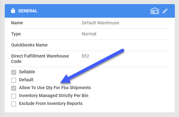Click the Name field label
The height and width of the screenshot is (117, 179).
click(17, 23)
